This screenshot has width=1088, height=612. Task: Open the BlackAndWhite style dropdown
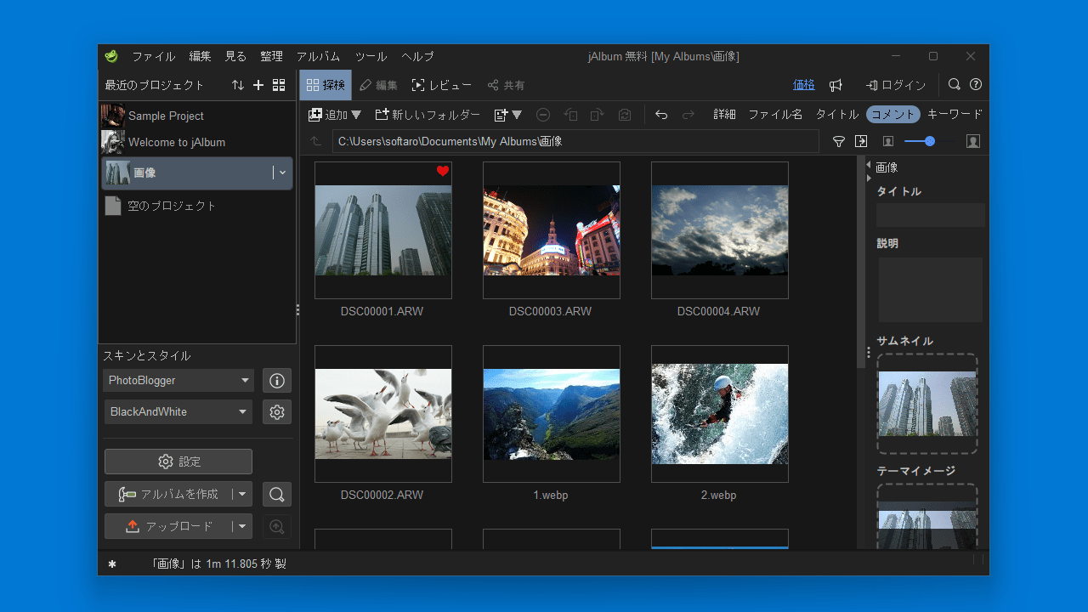[x=178, y=412]
